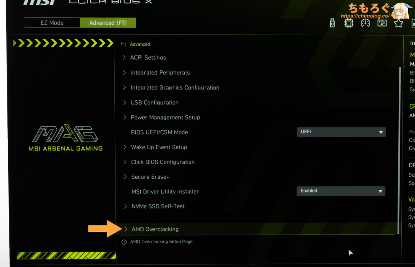Open the MSI Driver Utility Installer dropdown
The height and width of the screenshot is (267, 415).
340,191
